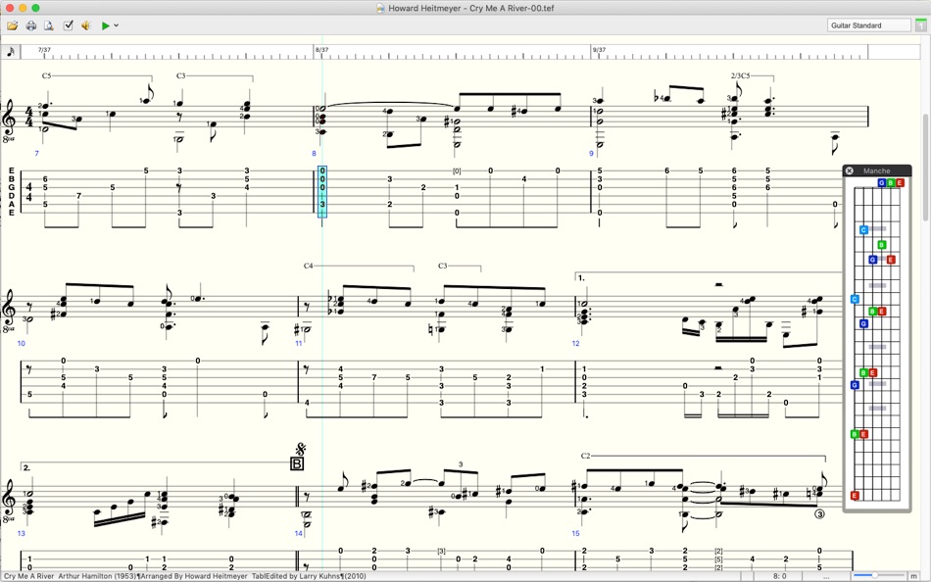Click the C3 barre marking above measure 7

pos(180,76)
